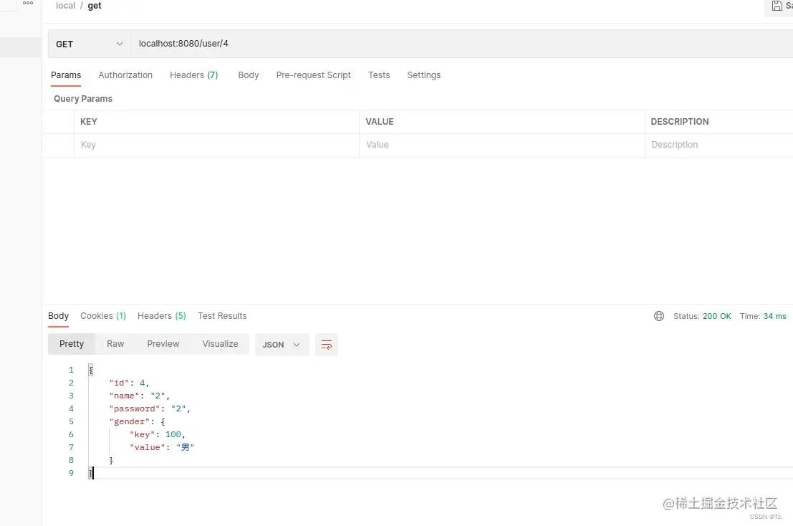Click the "local" breadcrumb link
Screen dimensions: 793x526
(x=65, y=6)
